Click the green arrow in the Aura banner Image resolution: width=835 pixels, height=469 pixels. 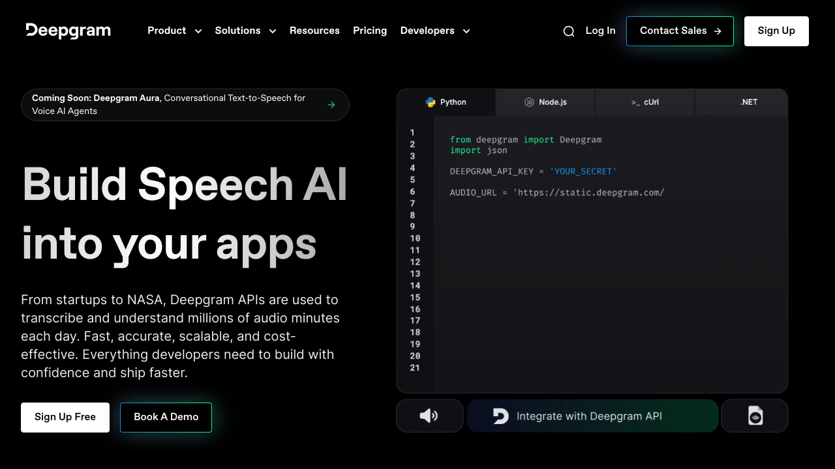pyautogui.click(x=331, y=105)
